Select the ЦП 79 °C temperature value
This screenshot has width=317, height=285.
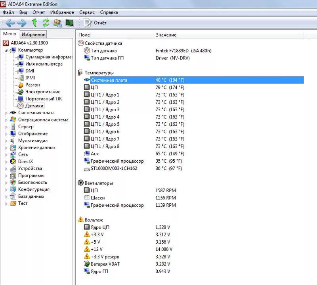(170, 87)
